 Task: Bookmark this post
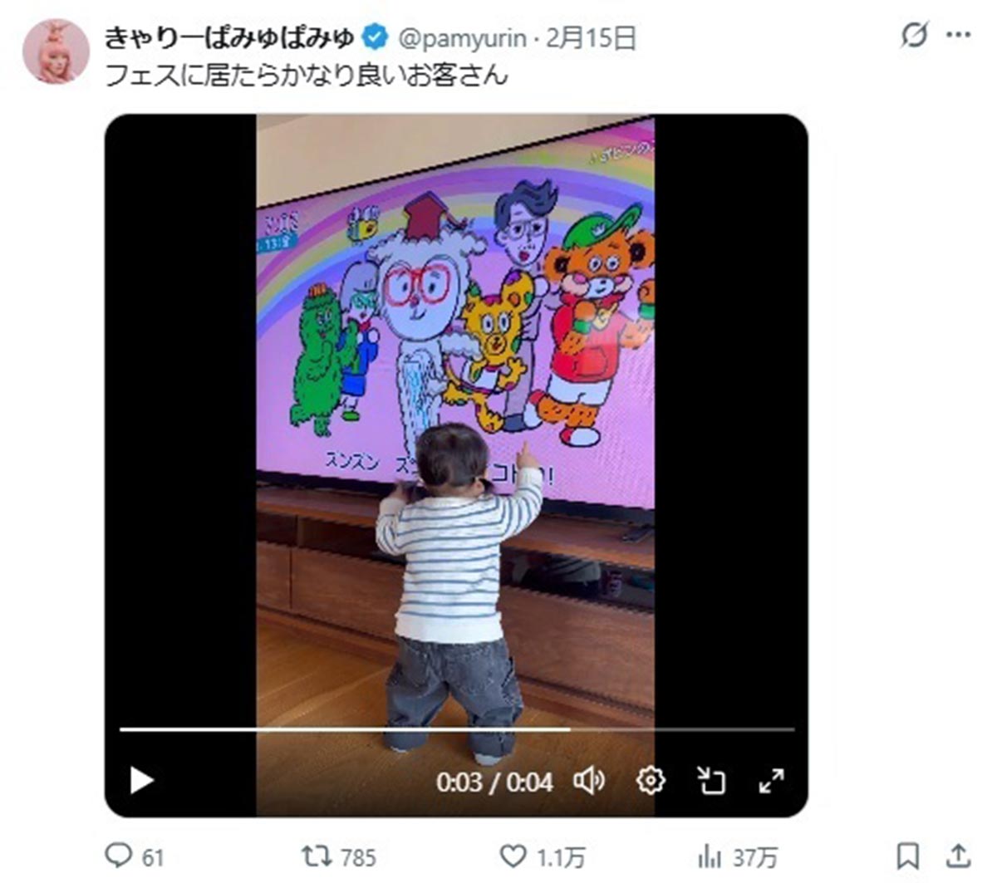point(908,856)
